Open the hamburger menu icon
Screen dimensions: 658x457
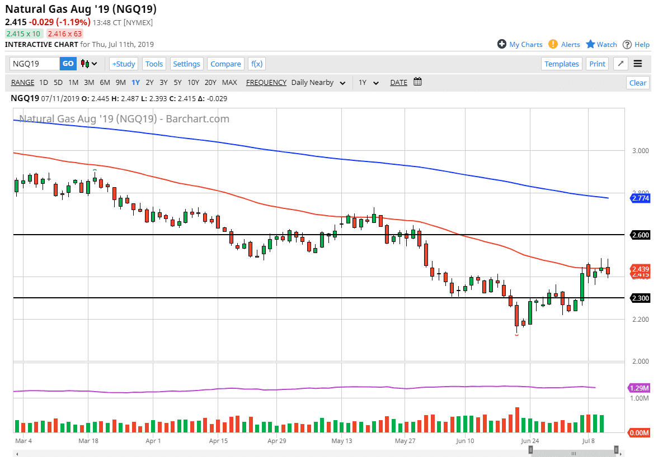click(638, 64)
